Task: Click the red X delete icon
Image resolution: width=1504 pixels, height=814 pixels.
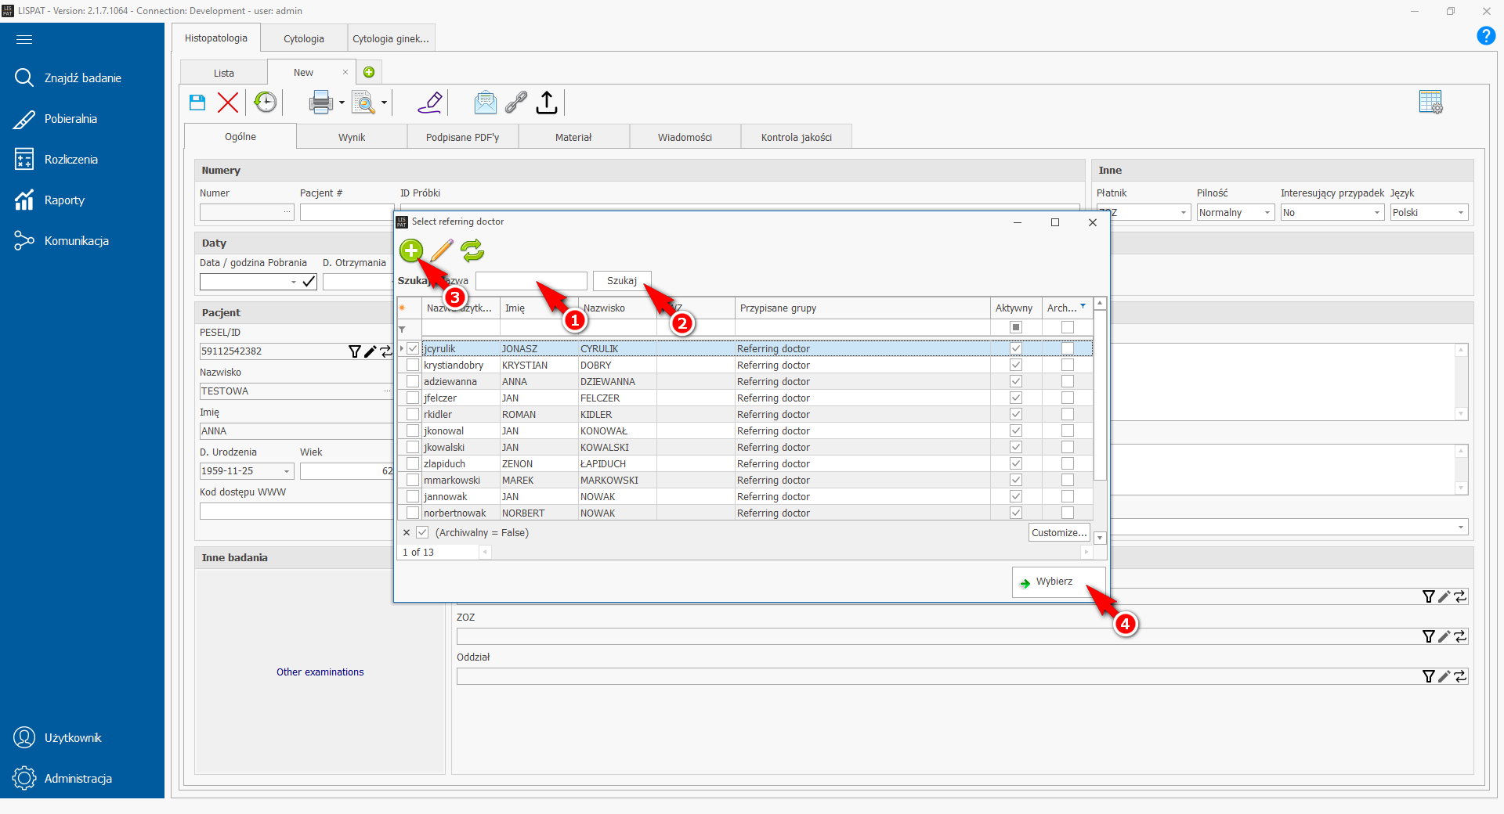Action: tap(228, 103)
